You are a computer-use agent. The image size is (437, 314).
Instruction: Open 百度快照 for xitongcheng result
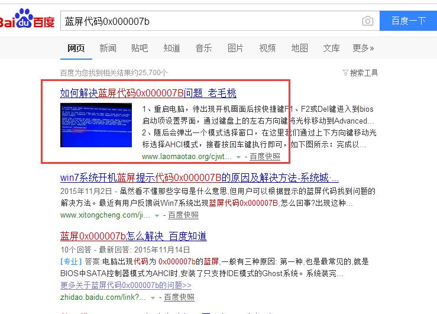tap(183, 215)
